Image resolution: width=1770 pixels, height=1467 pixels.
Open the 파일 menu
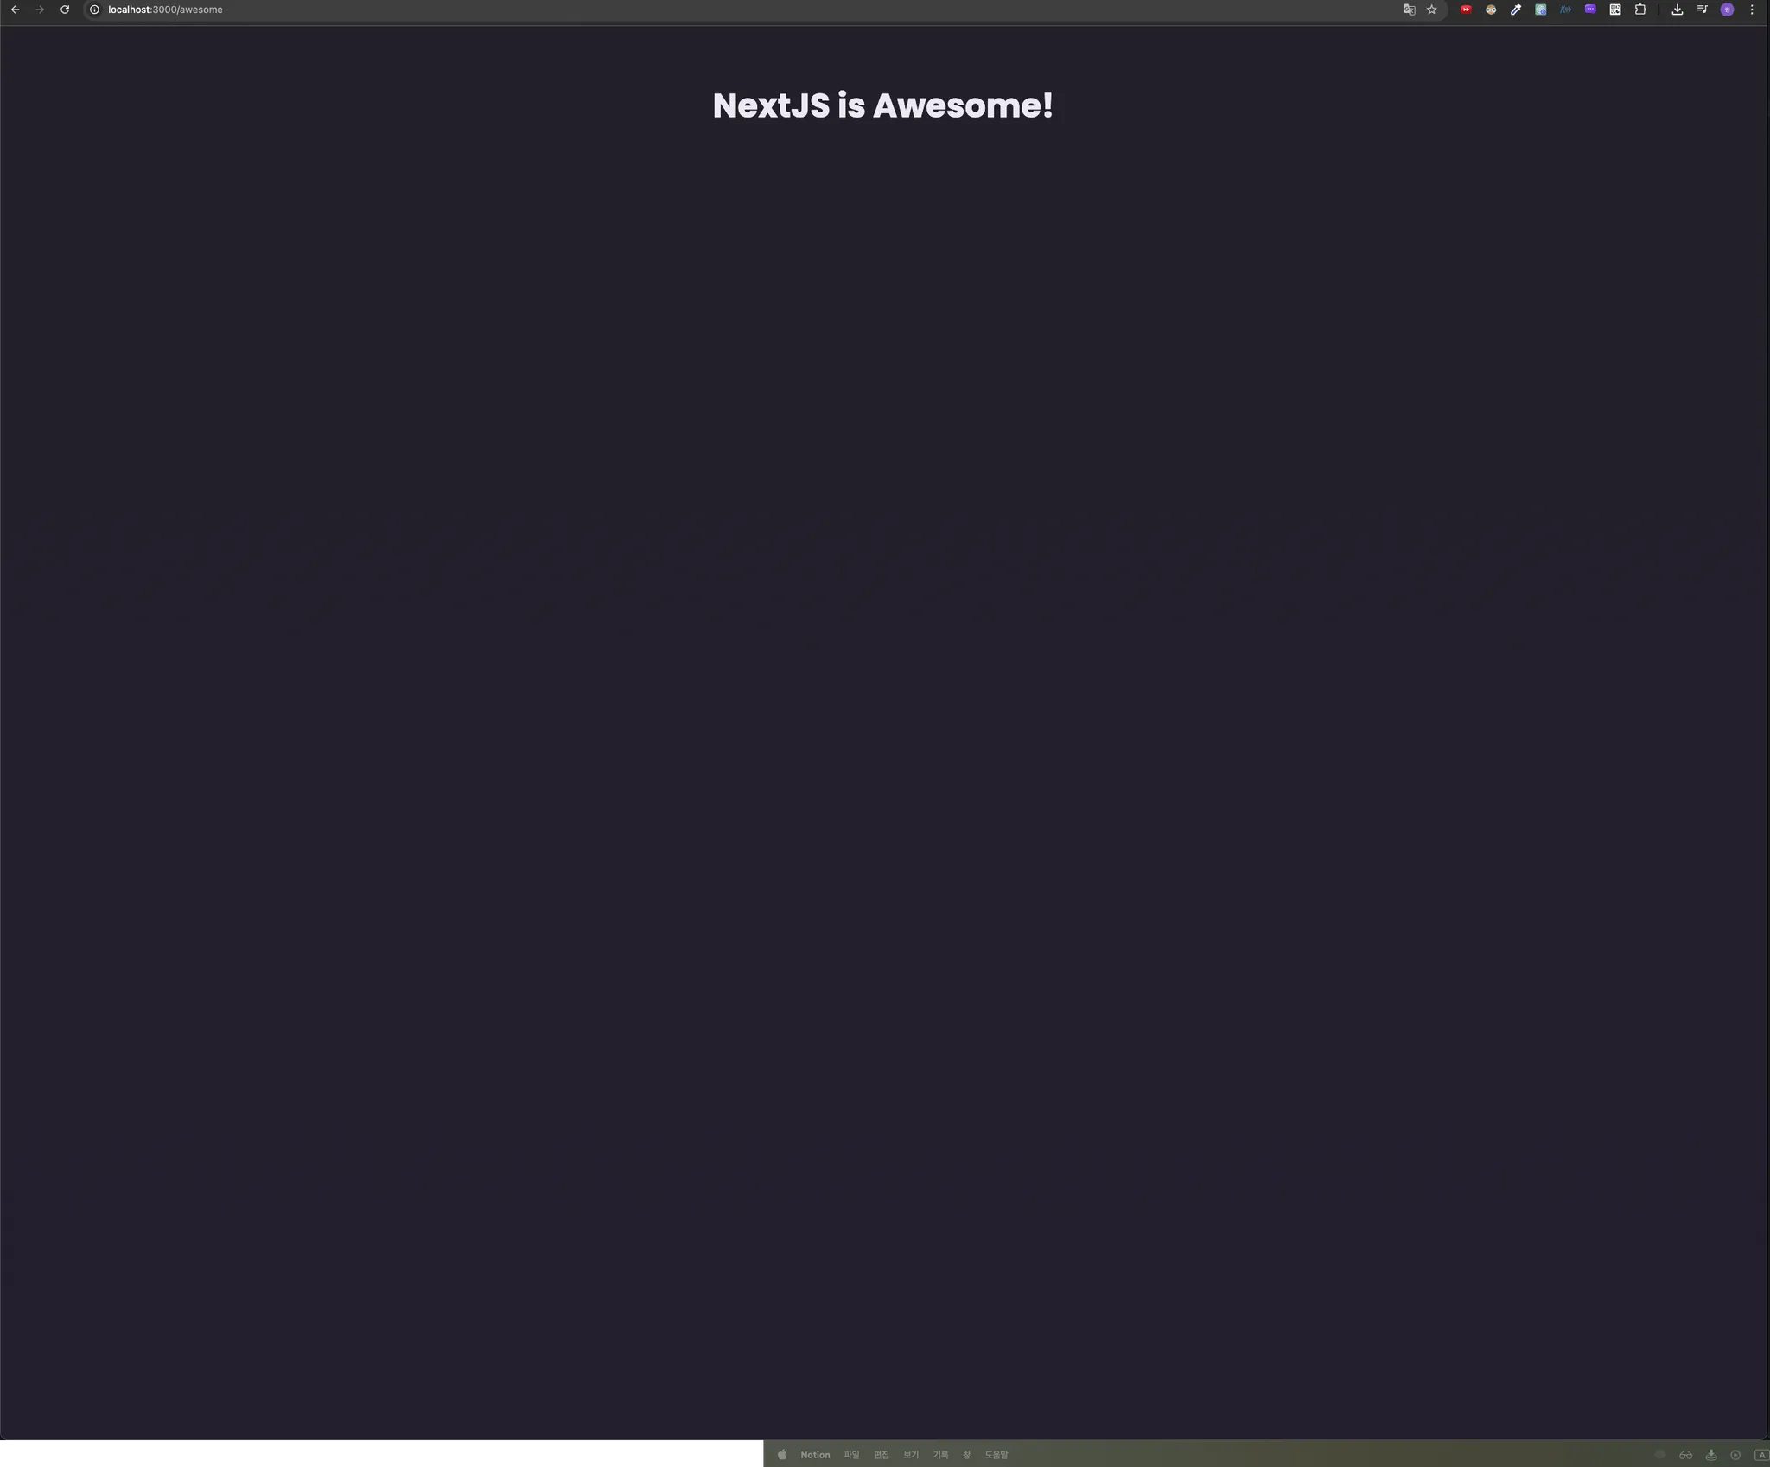(x=851, y=1455)
